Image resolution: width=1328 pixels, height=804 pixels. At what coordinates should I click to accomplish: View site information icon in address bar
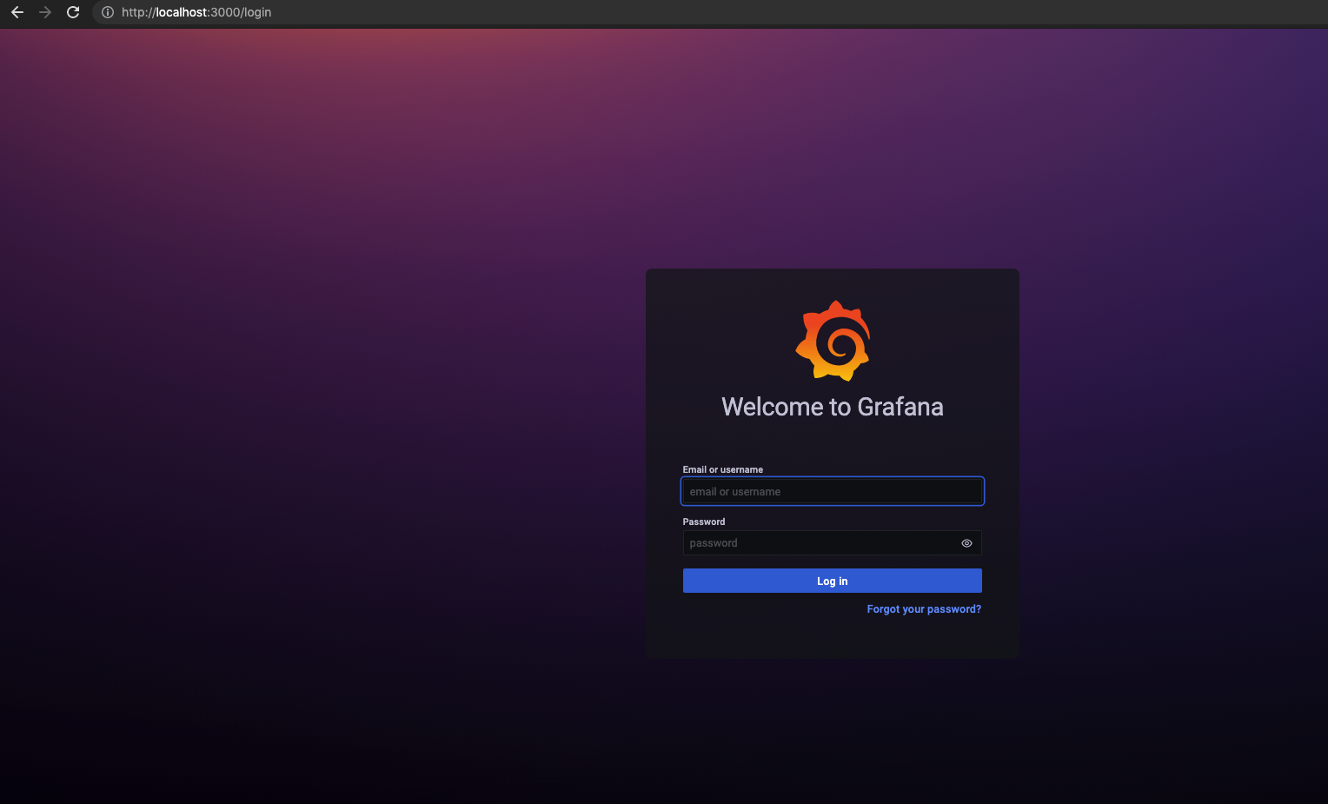(x=108, y=12)
